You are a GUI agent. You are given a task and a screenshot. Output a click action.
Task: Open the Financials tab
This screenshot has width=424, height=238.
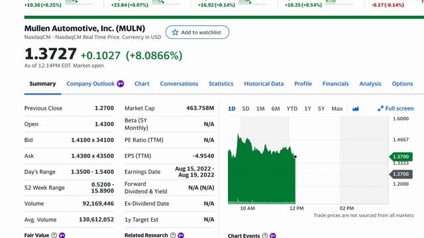point(336,84)
